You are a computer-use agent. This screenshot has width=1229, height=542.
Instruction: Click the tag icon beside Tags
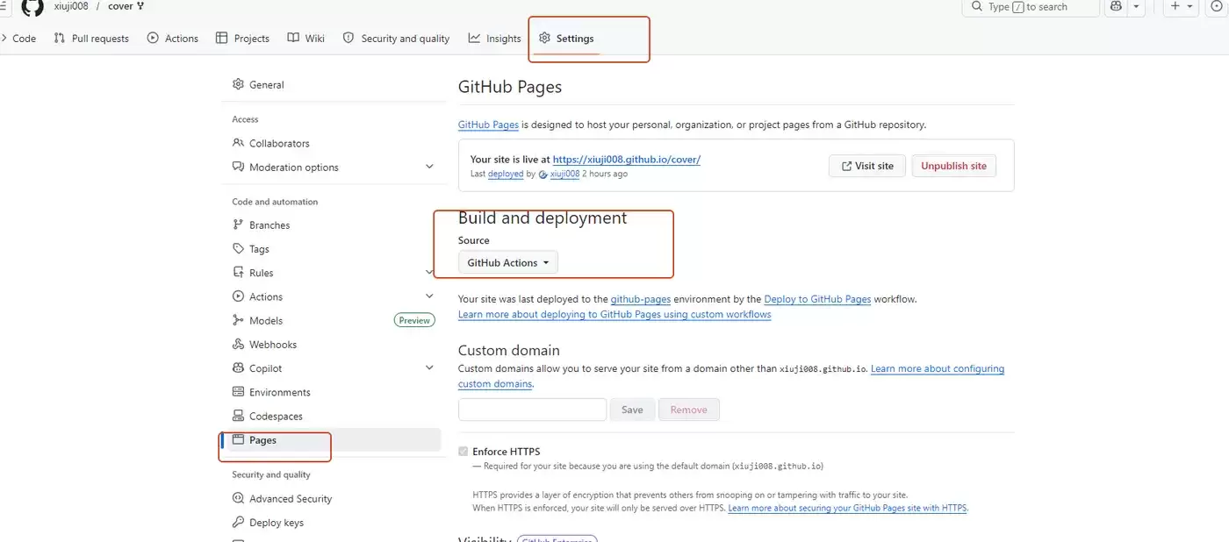(238, 248)
